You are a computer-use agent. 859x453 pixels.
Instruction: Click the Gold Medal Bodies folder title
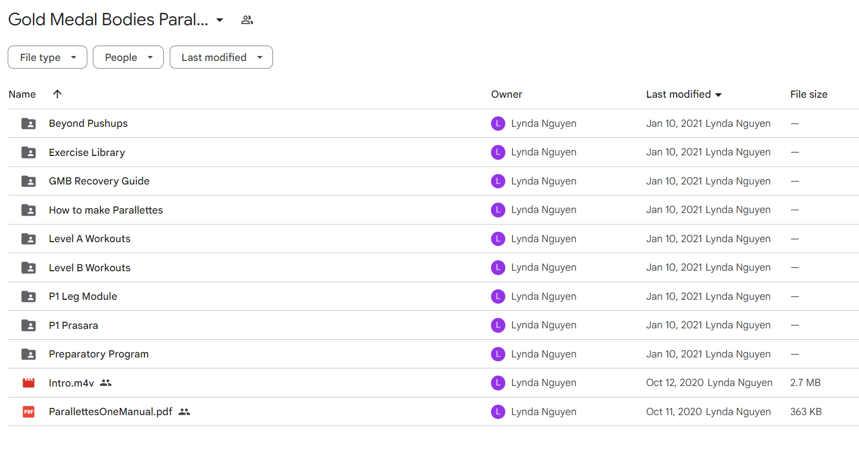pos(108,20)
